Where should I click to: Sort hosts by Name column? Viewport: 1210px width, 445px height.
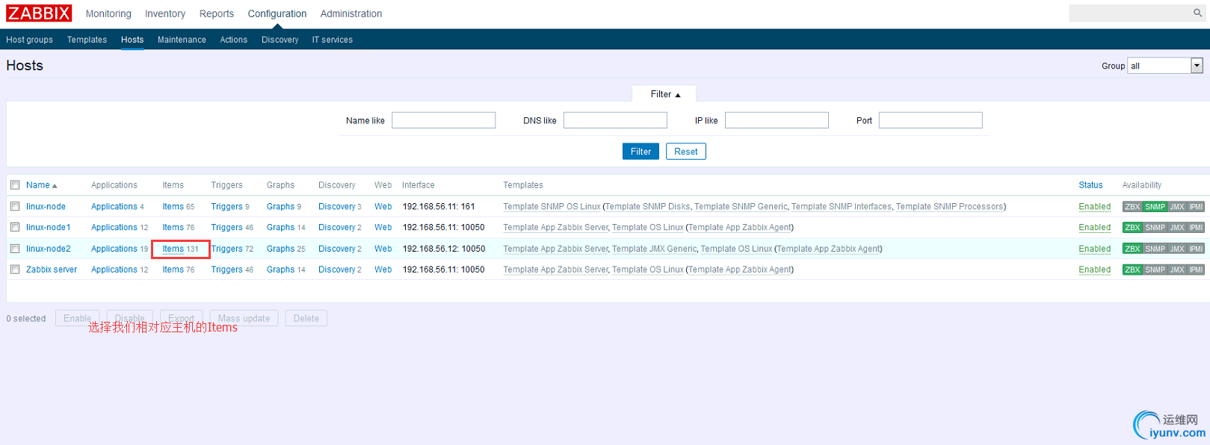click(41, 185)
